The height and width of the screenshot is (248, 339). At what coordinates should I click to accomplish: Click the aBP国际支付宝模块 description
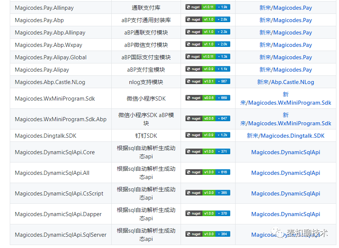coord(146,57)
